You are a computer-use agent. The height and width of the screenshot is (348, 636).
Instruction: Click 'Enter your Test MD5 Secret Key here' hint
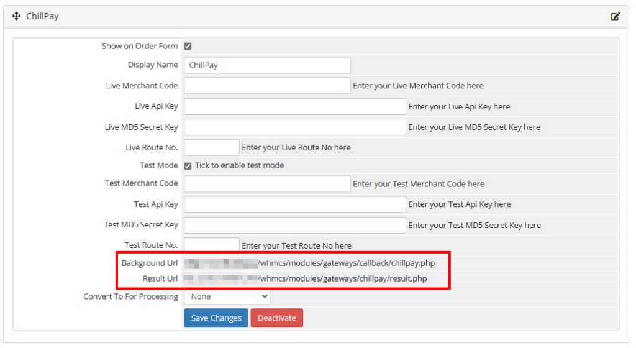click(x=475, y=226)
